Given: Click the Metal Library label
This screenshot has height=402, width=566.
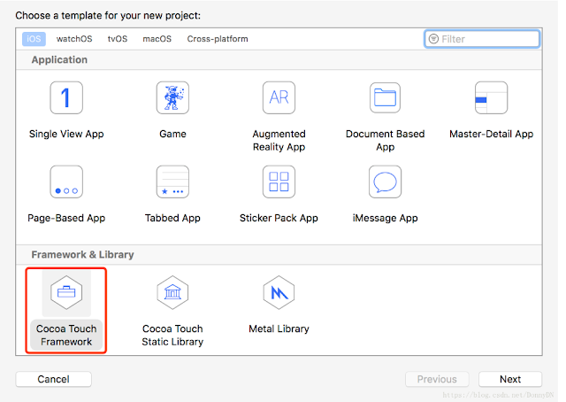Looking at the screenshot, I should tap(279, 329).
